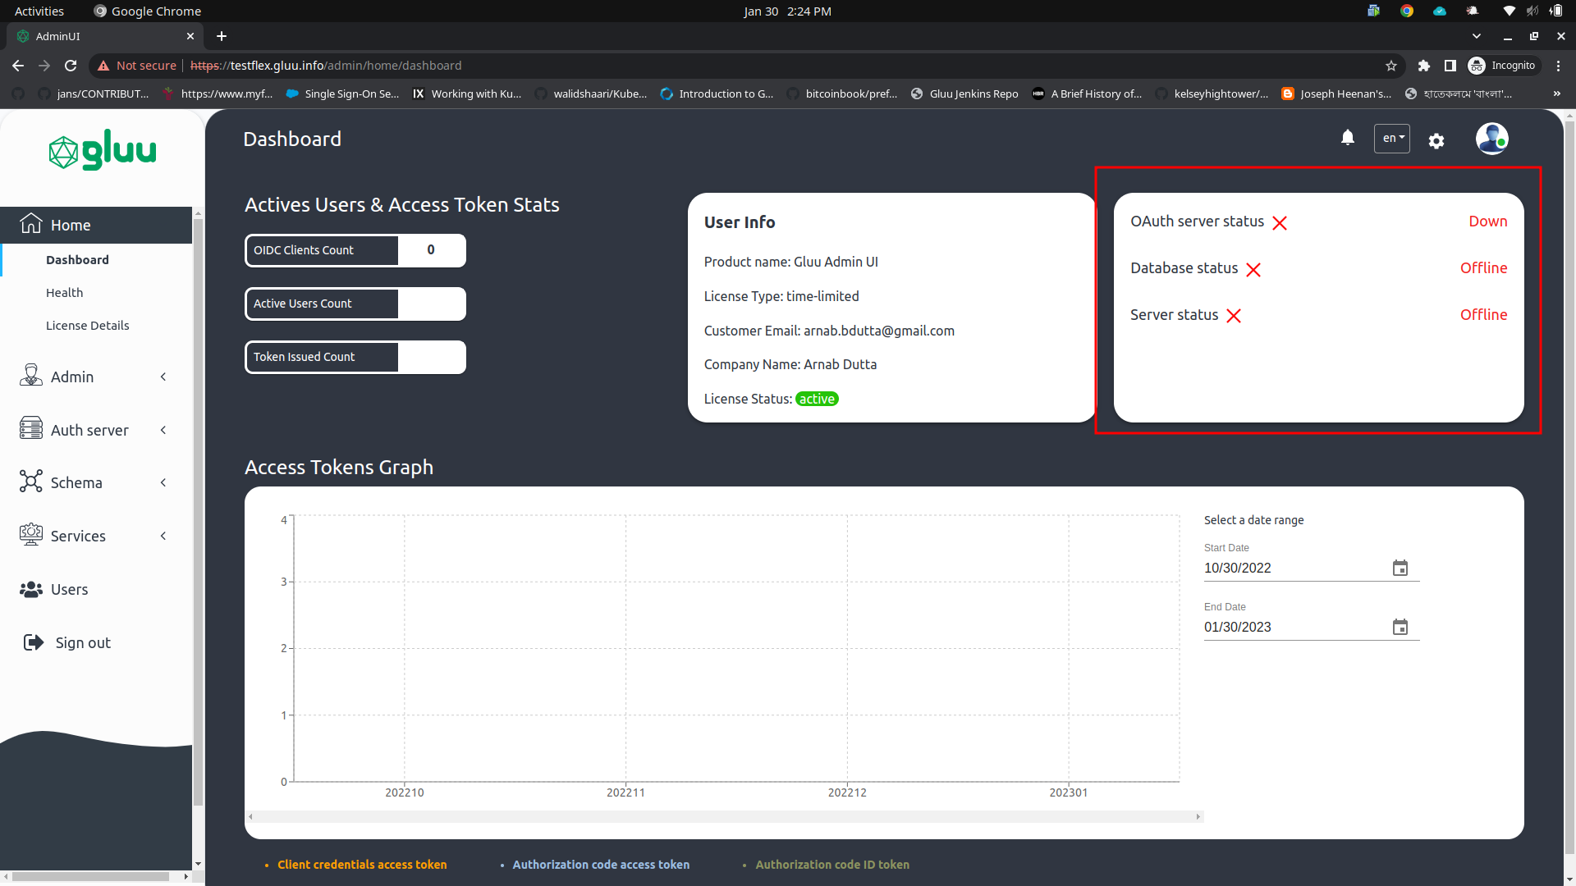Select the Health menu item
This screenshot has height=886, width=1576.
pyautogui.click(x=64, y=292)
